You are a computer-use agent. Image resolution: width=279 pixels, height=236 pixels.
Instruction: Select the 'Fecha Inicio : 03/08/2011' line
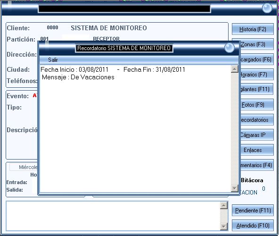point(74,69)
